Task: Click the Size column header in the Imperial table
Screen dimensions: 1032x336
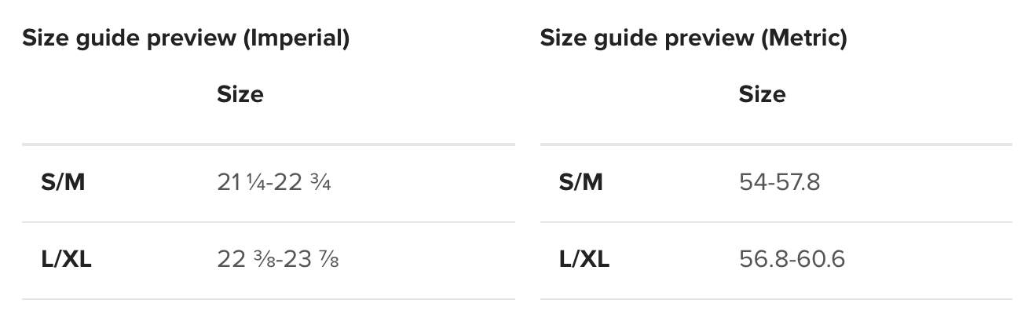Action: pyautogui.click(x=240, y=95)
